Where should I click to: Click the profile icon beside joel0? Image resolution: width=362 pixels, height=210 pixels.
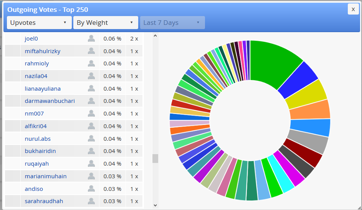point(91,38)
